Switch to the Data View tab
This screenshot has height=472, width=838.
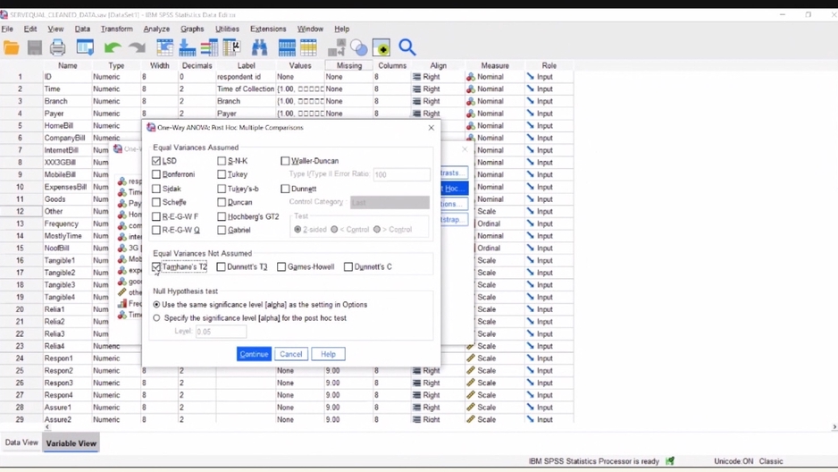pyautogui.click(x=21, y=442)
